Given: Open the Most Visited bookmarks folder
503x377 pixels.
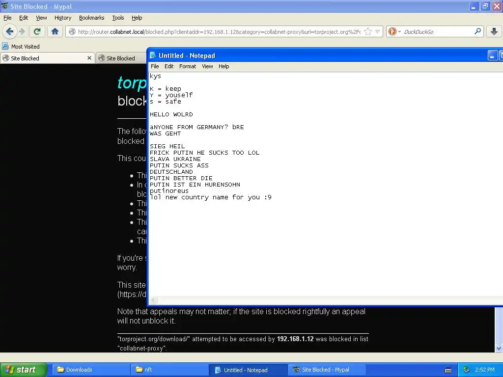Looking at the screenshot, I should 21,47.
